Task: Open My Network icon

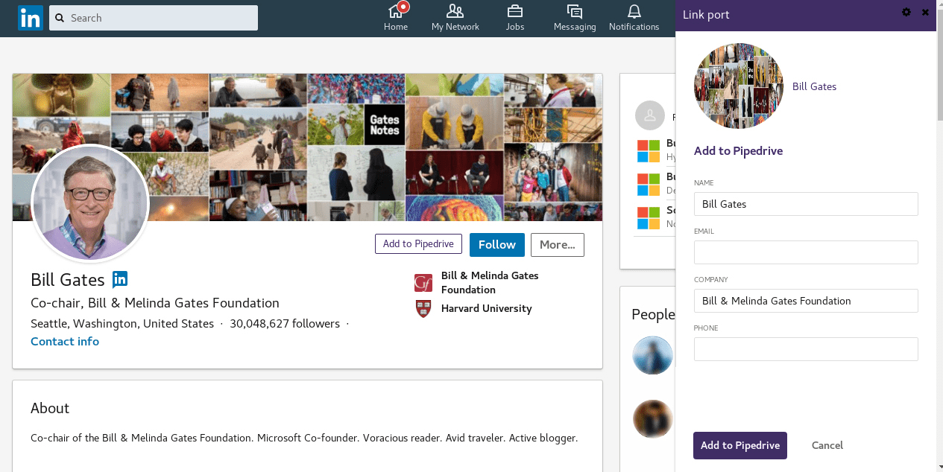Action: tap(455, 10)
